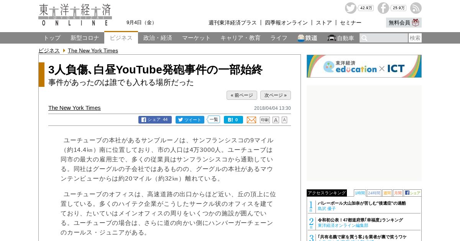This screenshot has height=241, width=460.
Task: Go to next page with 次ページ
Action: (276, 95)
